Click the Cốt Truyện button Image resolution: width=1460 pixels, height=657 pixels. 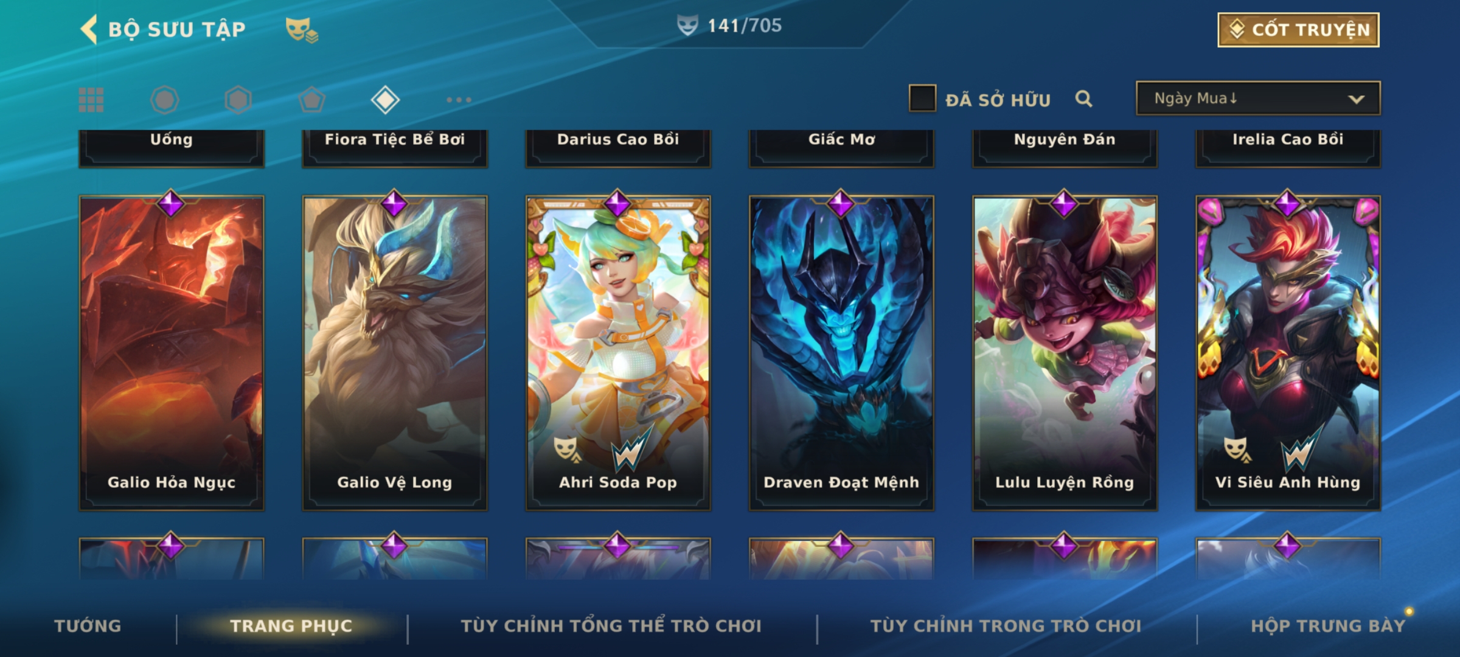coord(1298,30)
